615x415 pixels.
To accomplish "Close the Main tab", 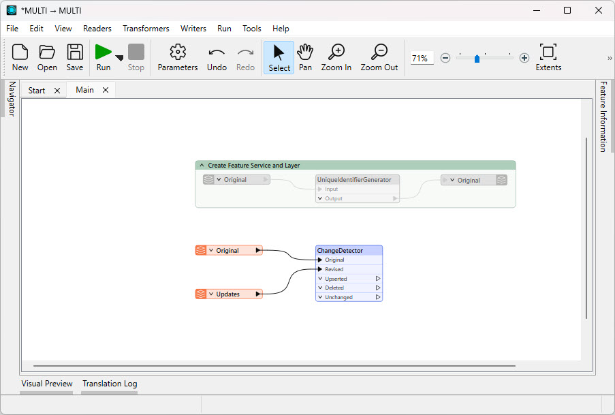I will click(x=106, y=90).
